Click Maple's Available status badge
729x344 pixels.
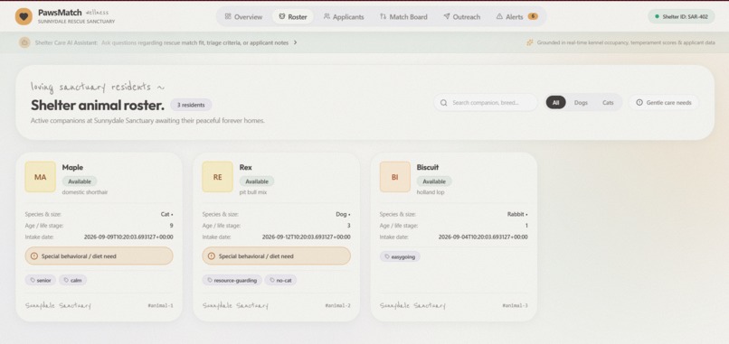pos(80,181)
